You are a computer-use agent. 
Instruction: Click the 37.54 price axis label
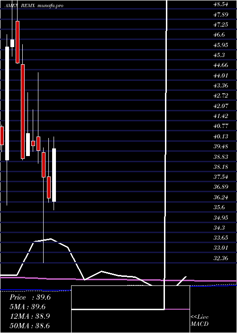point(221,177)
